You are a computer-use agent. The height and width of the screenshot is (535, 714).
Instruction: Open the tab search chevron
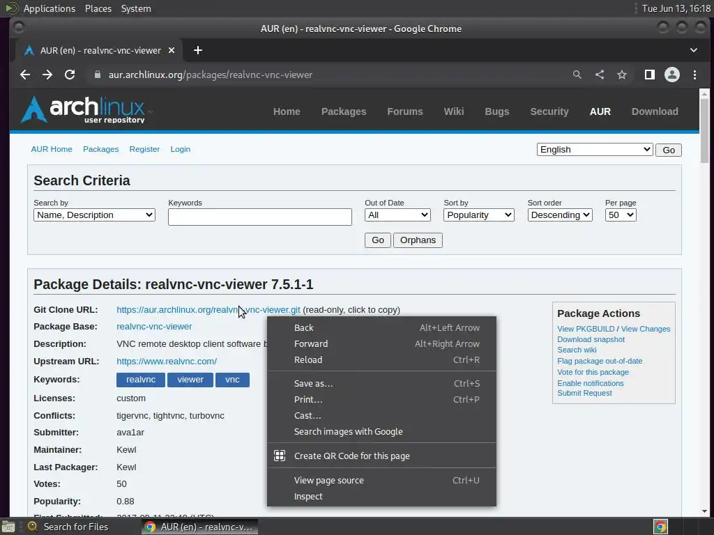click(694, 50)
